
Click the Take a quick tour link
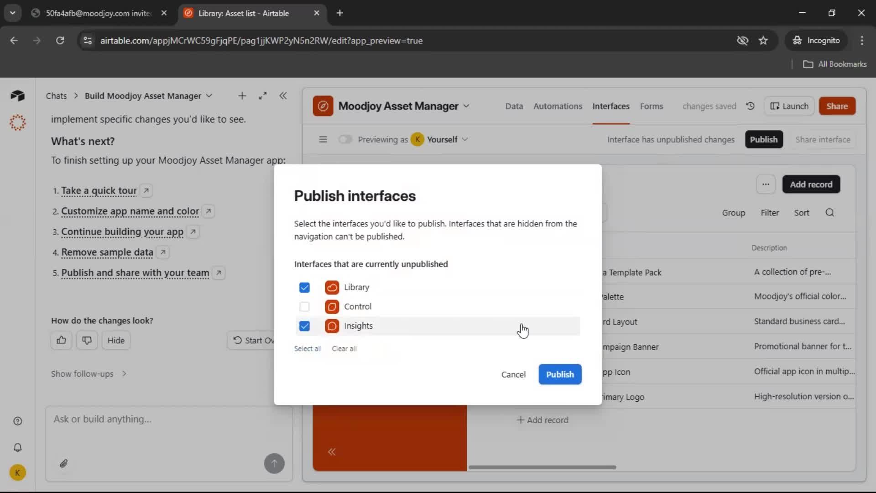click(x=99, y=191)
